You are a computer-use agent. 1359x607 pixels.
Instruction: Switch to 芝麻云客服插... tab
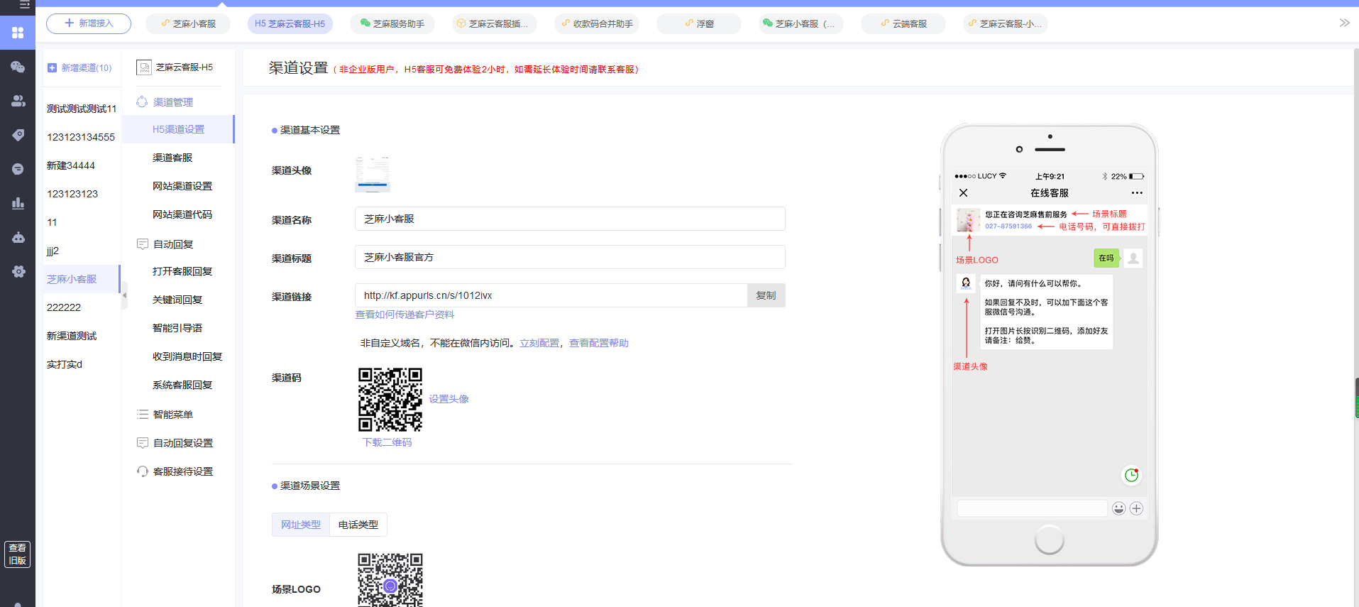(494, 23)
